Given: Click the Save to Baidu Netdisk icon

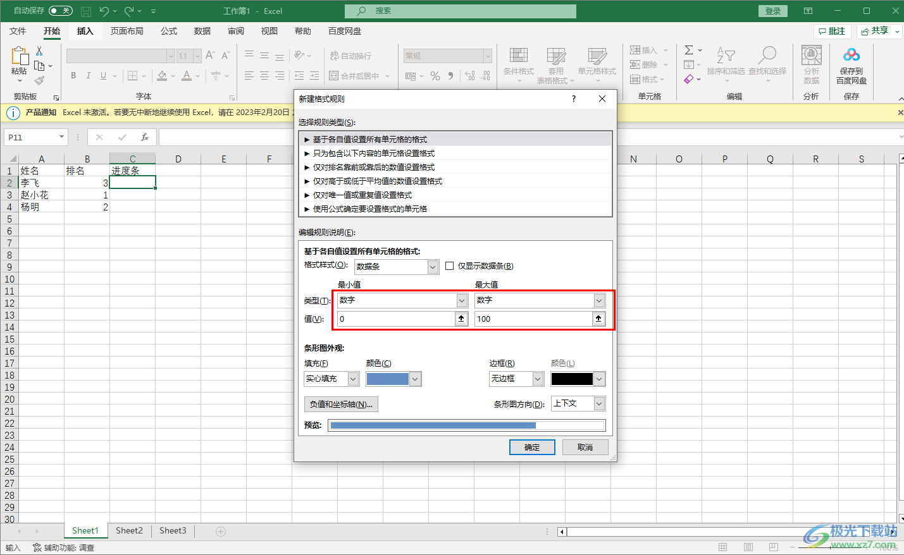Looking at the screenshot, I should (851, 56).
